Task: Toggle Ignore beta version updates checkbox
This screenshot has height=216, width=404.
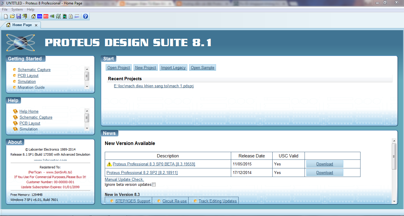Action: click(x=154, y=185)
